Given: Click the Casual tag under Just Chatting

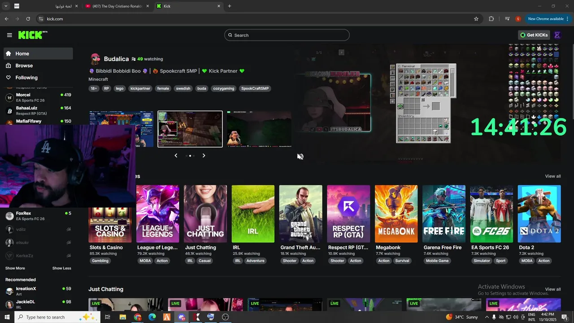Looking at the screenshot, I should [x=204, y=261].
